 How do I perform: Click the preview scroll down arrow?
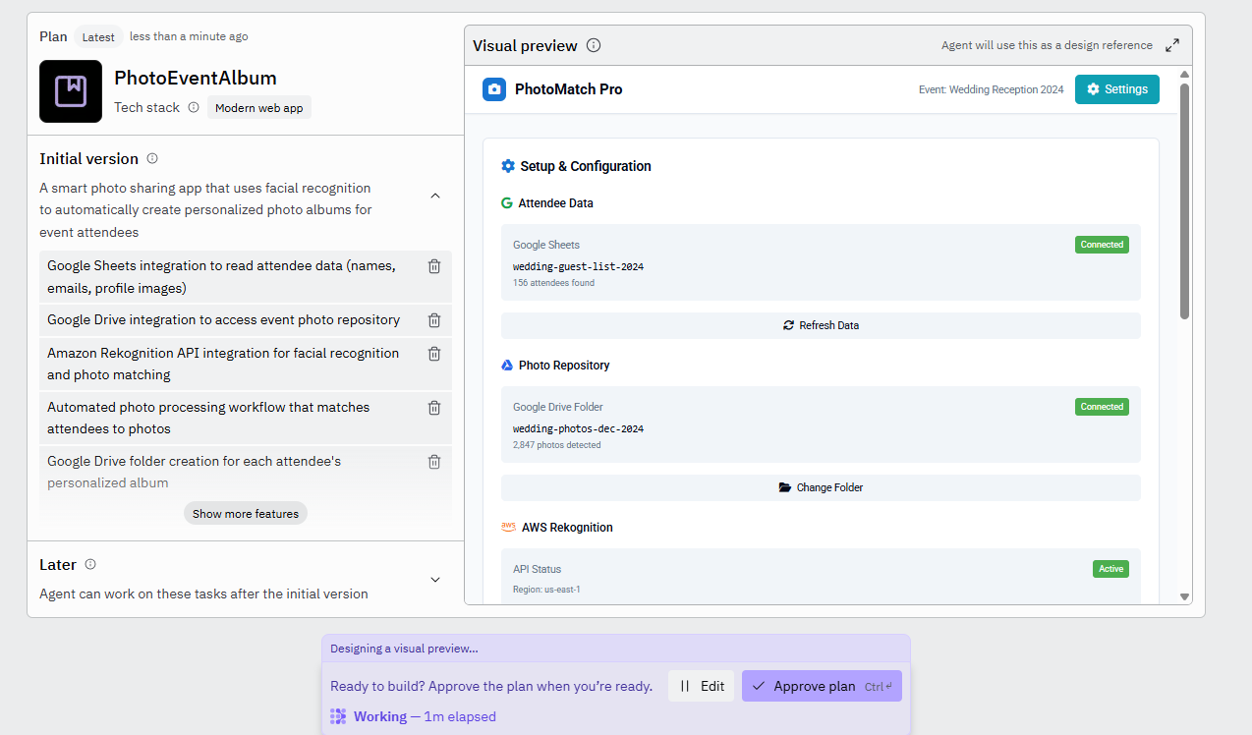click(x=1184, y=596)
